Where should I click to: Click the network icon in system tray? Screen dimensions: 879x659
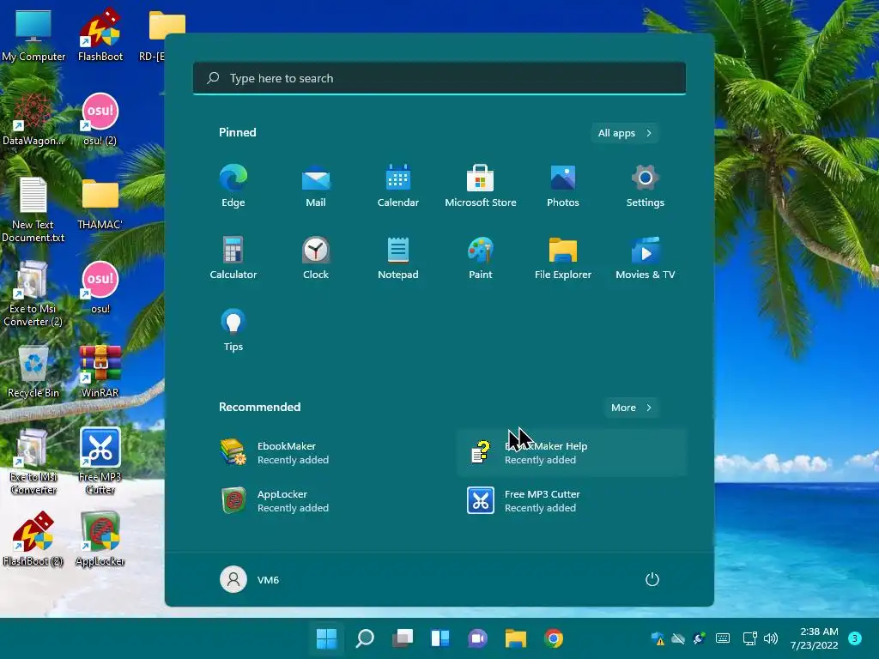[x=750, y=638]
